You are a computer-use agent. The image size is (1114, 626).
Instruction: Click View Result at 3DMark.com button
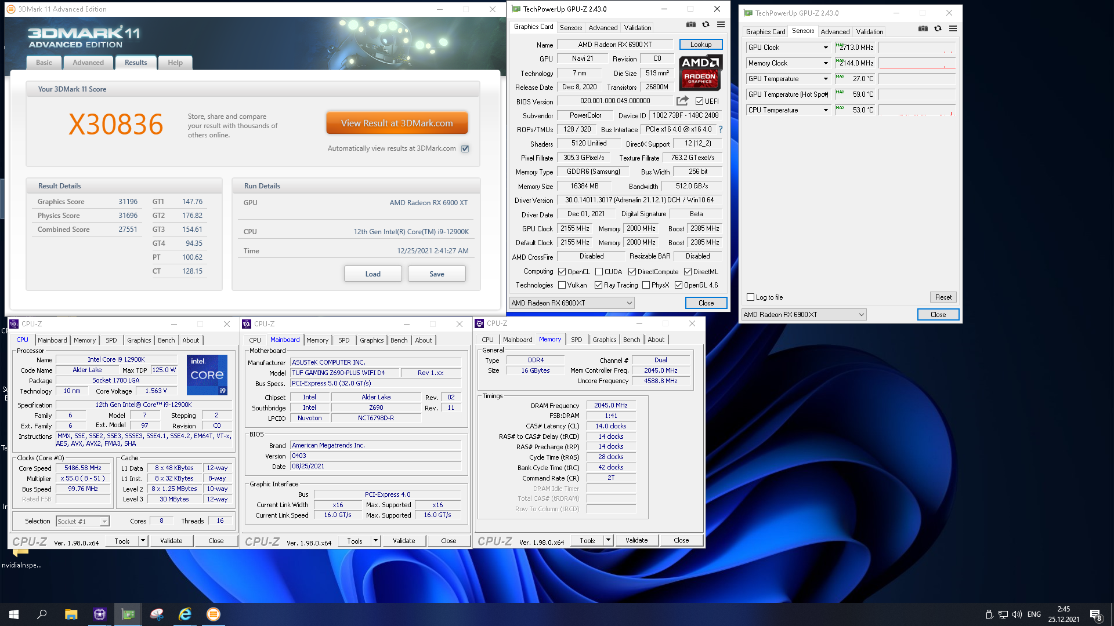coord(397,123)
